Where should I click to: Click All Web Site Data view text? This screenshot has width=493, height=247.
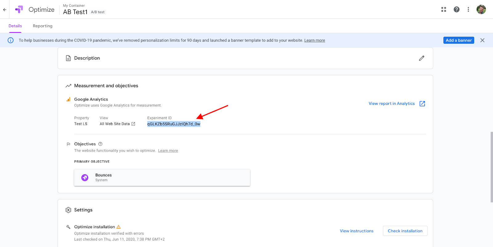[115, 124]
